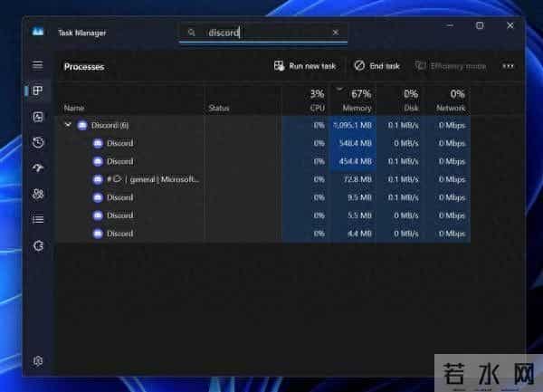Open the Details page list icon
The image size is (543, 392).
[38, 218]
